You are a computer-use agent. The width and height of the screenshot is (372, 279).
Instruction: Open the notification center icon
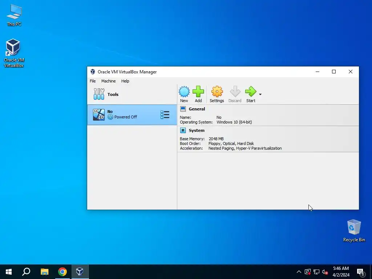click(360, 272)
